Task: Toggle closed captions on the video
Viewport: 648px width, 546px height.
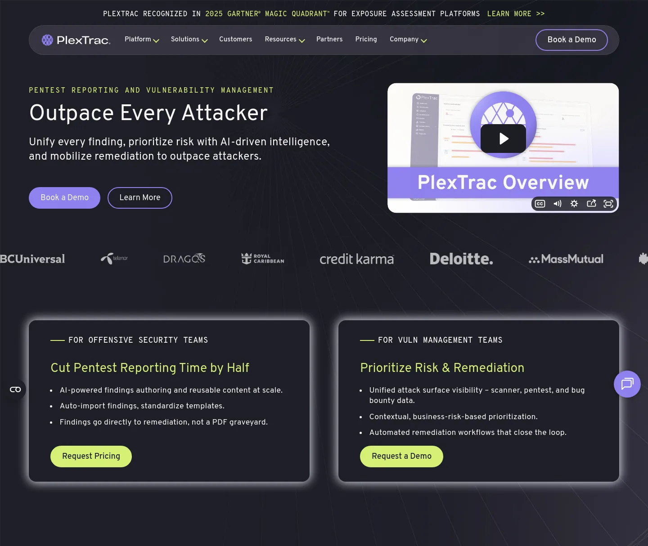Action: [x=540, y=204]
